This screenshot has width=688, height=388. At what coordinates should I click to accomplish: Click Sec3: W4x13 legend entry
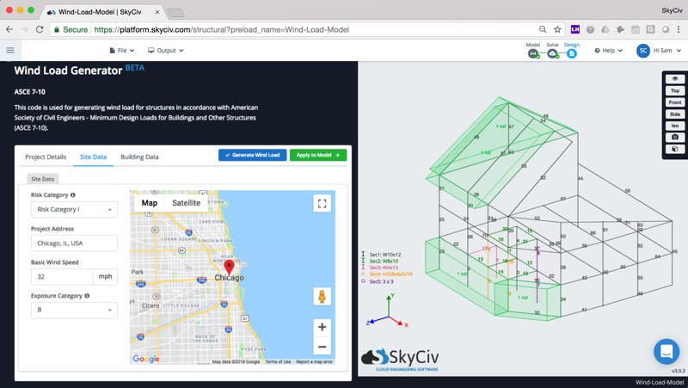tap(380, 268)
